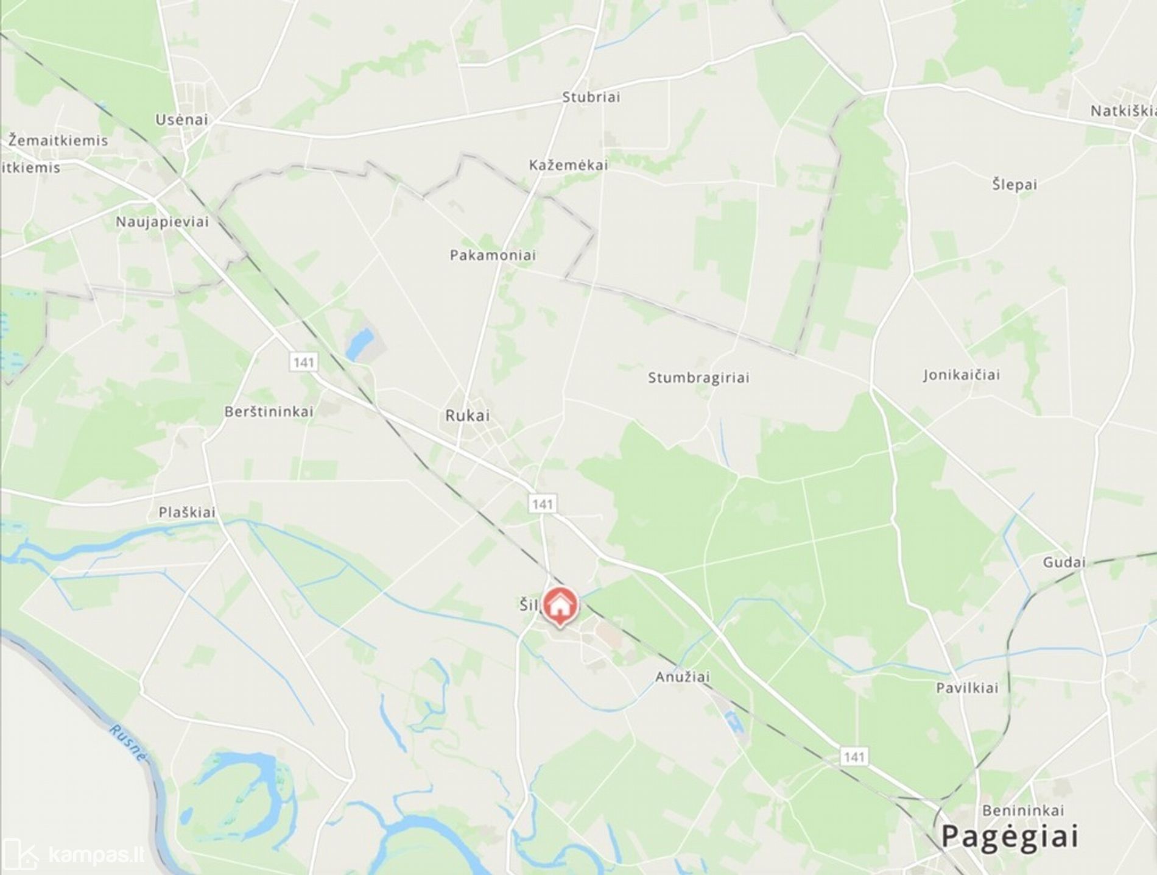Click the 141 road shield near Berštininkai
This screenshot has height=875, width=1157.
point(304,363)
